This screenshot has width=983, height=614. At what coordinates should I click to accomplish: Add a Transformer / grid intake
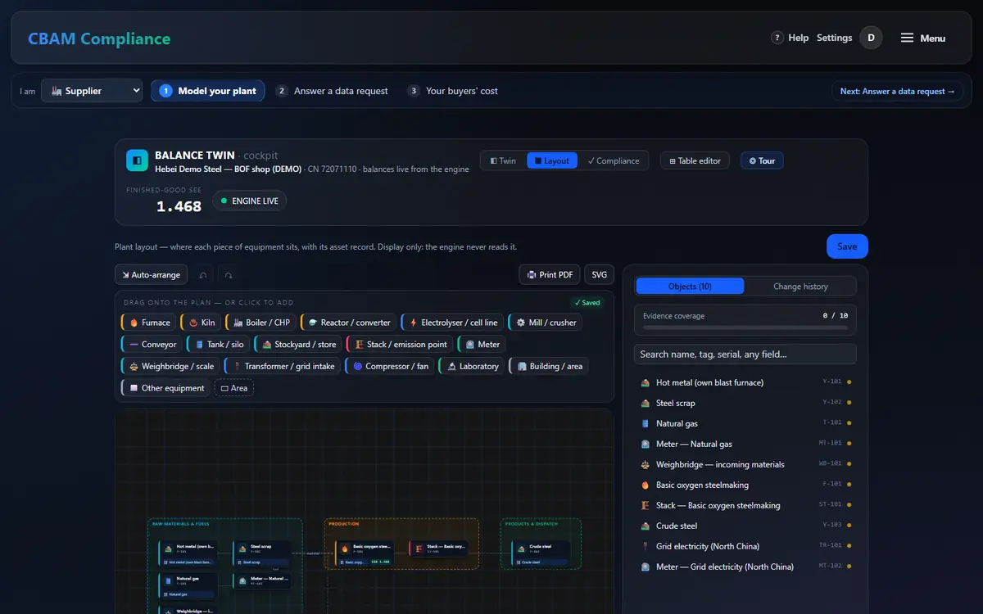(x=283, y=367)
